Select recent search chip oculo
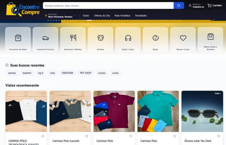Viewport: 226px width, 145px height. [x=115, y=73]
